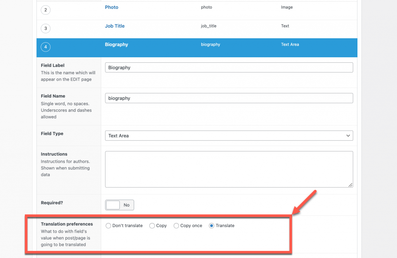Click the 'biography' name cell in blue row
The image size is (397, 258).
click(211, 45)
